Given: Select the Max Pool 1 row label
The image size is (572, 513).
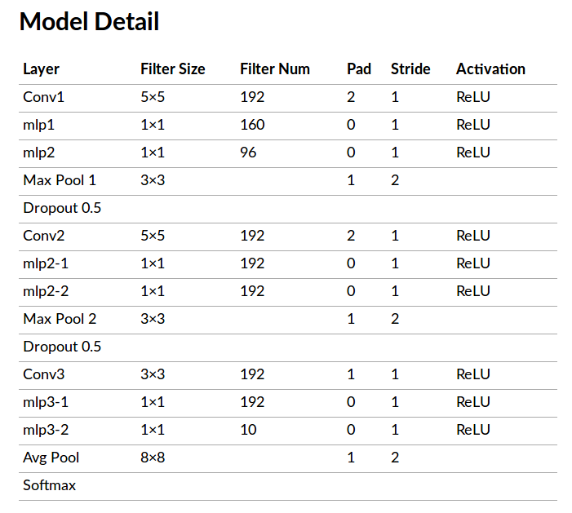Looking at the screenshot, I should coord(60,180).
